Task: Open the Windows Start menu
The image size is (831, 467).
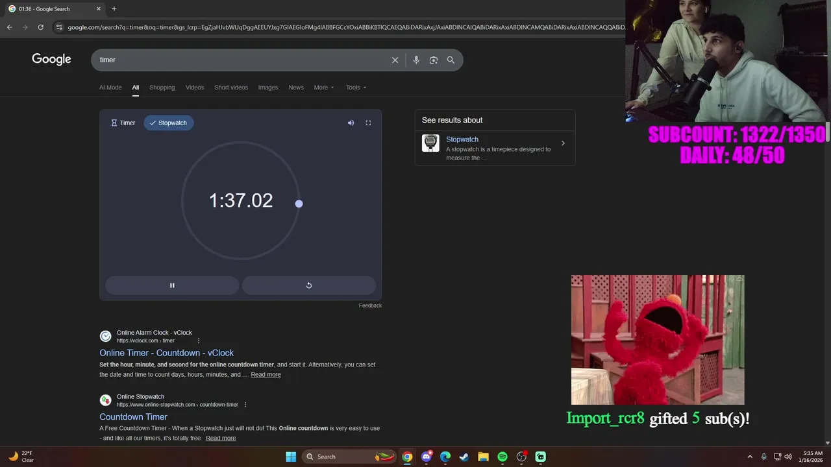Action: [291, 457]
